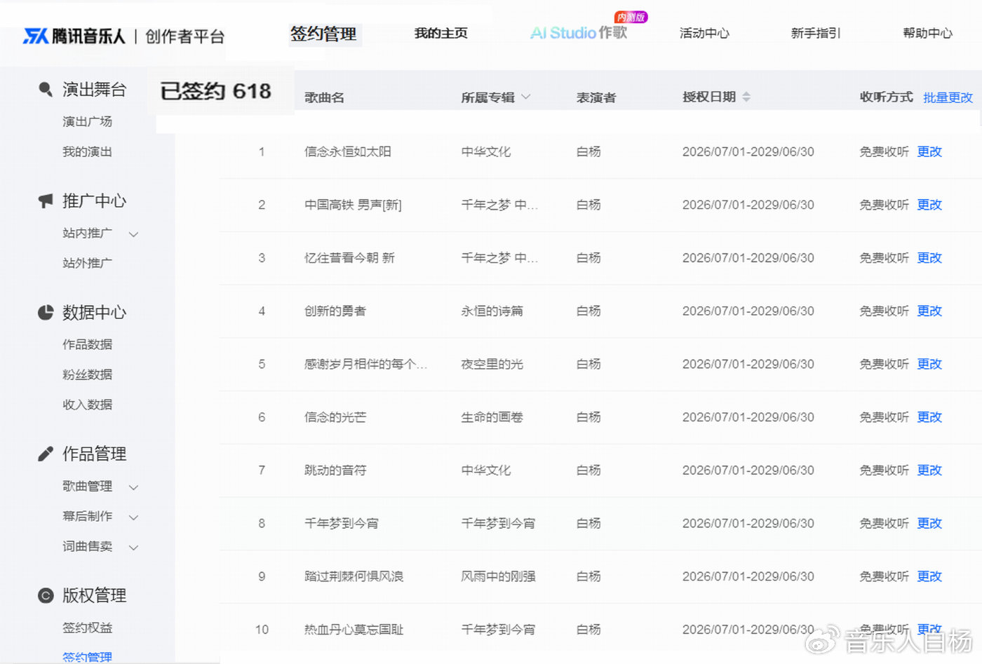Screen dimensions: 982x664
Task: Click song name 忆往昔看今朝 新
Action: pyautogui.click(x=349, y=258)
